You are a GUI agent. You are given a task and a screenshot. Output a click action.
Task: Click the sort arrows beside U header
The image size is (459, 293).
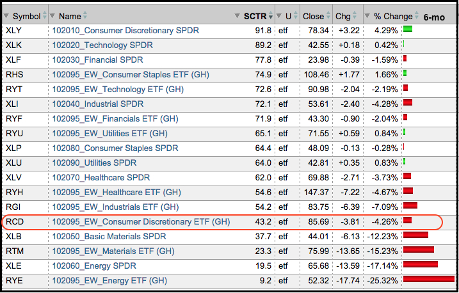point(295,15)
